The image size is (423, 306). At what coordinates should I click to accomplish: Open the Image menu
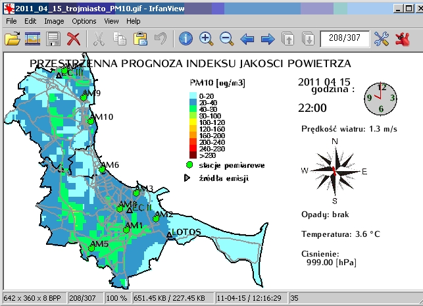pos(54,21)
